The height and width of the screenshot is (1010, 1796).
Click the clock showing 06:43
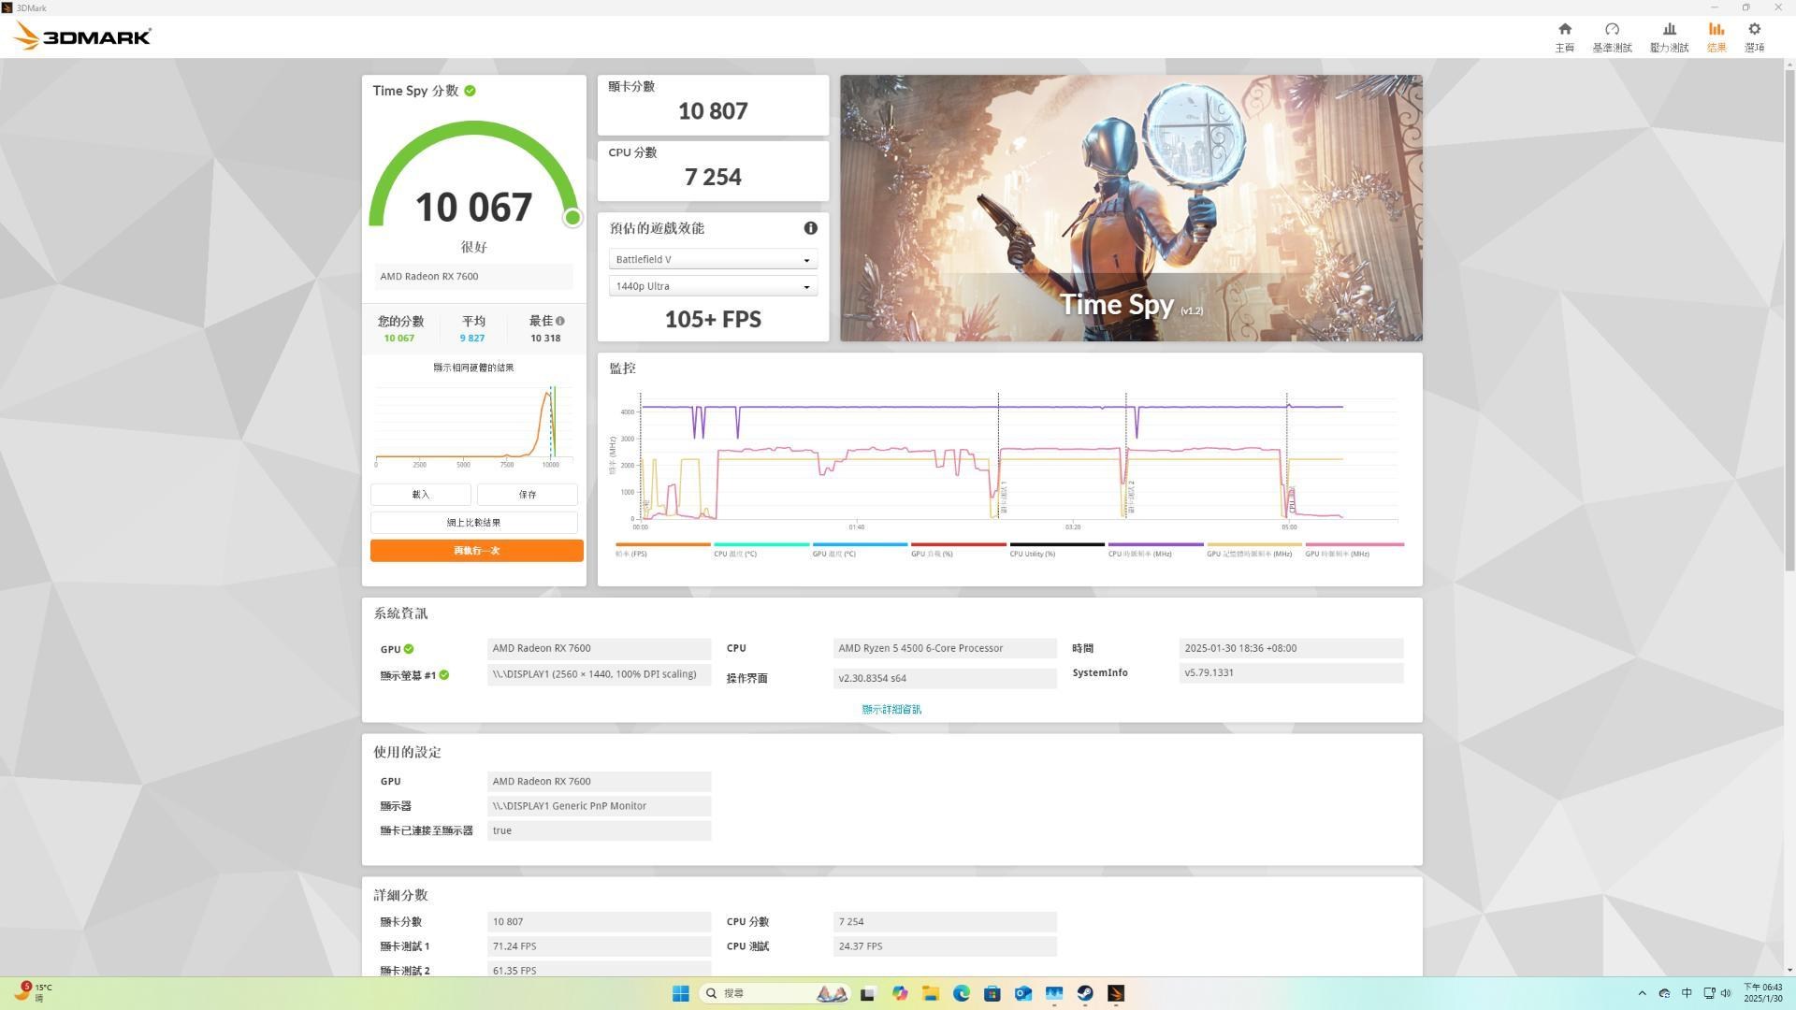(x=1762, y=993)
